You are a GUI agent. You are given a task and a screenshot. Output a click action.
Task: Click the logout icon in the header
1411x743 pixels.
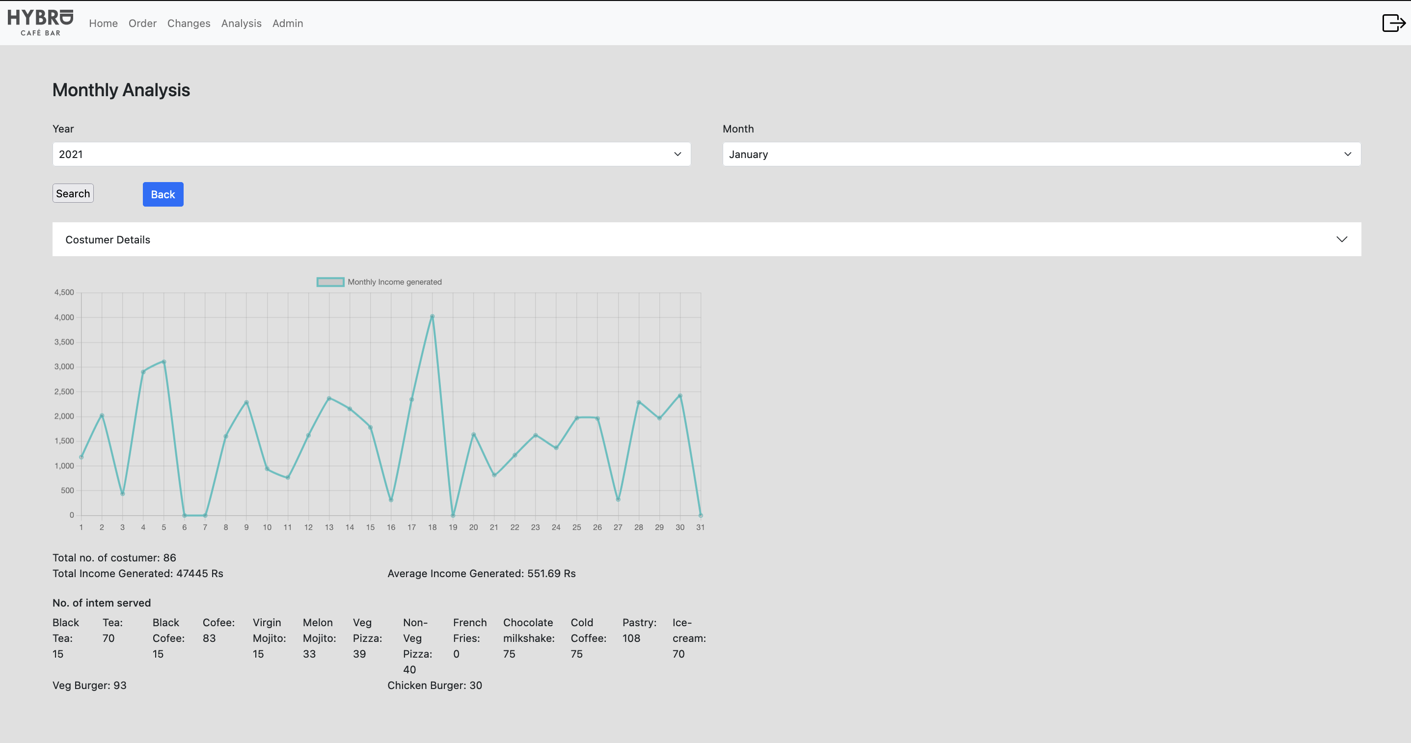point(1393,23)
